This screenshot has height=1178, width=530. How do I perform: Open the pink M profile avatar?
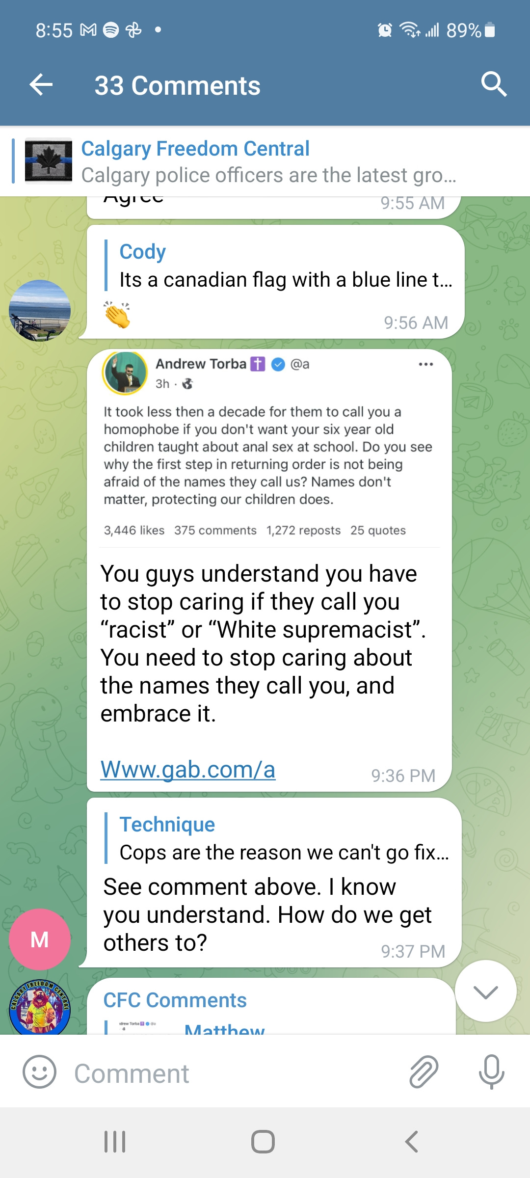pos(40,939)
